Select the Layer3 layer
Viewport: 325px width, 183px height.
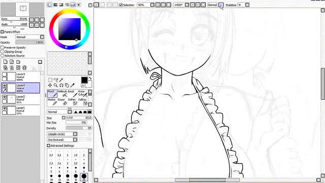(21, 77)
